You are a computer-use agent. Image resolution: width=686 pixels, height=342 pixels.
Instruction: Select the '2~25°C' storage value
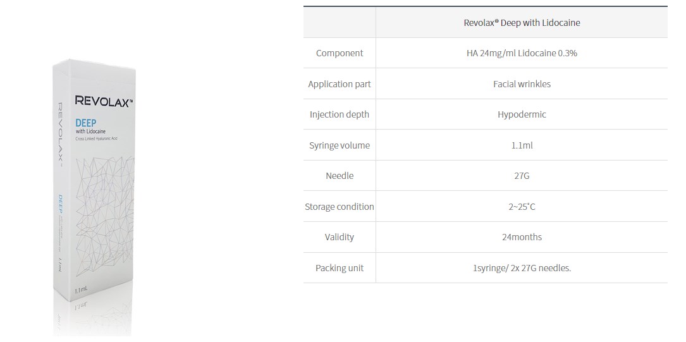point(521,207)
